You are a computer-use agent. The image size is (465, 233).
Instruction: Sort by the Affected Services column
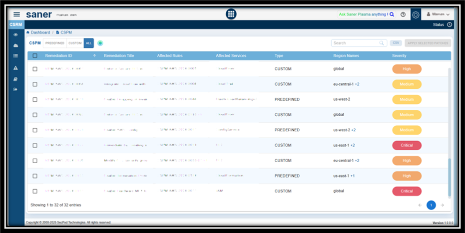231,56
